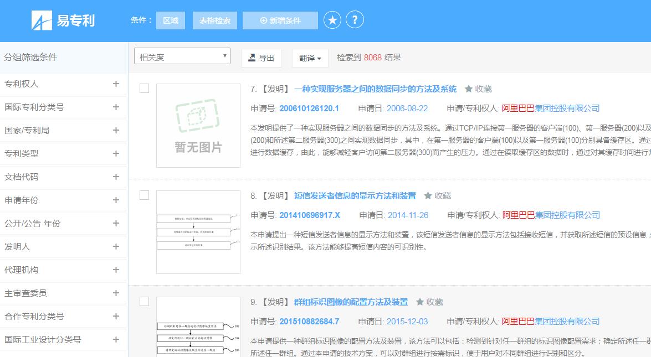Select the checkbox for patent result 7
The image size is (651, 357).
coord(144,89)
